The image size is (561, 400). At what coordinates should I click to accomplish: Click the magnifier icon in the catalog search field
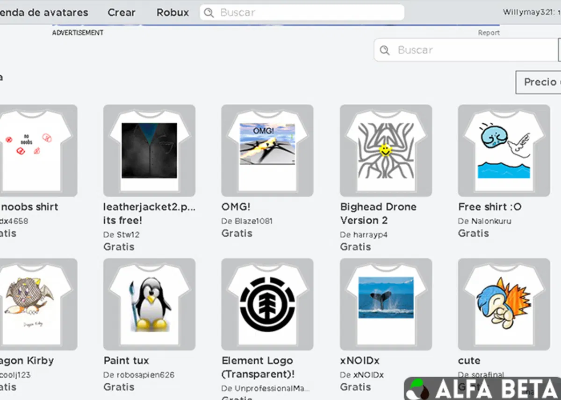tap(385, 50)
